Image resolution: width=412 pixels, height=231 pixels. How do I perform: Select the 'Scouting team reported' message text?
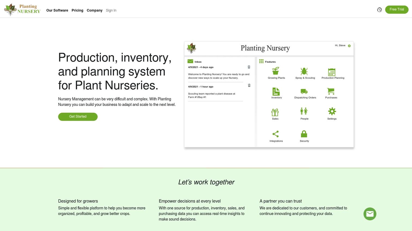pos(212,95)
